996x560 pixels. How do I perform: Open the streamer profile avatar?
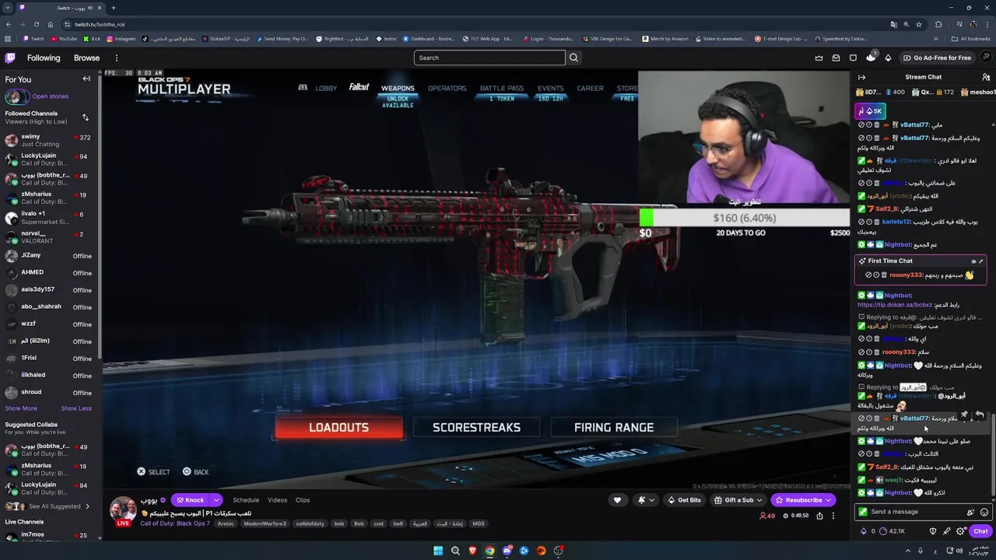point(123,509)
